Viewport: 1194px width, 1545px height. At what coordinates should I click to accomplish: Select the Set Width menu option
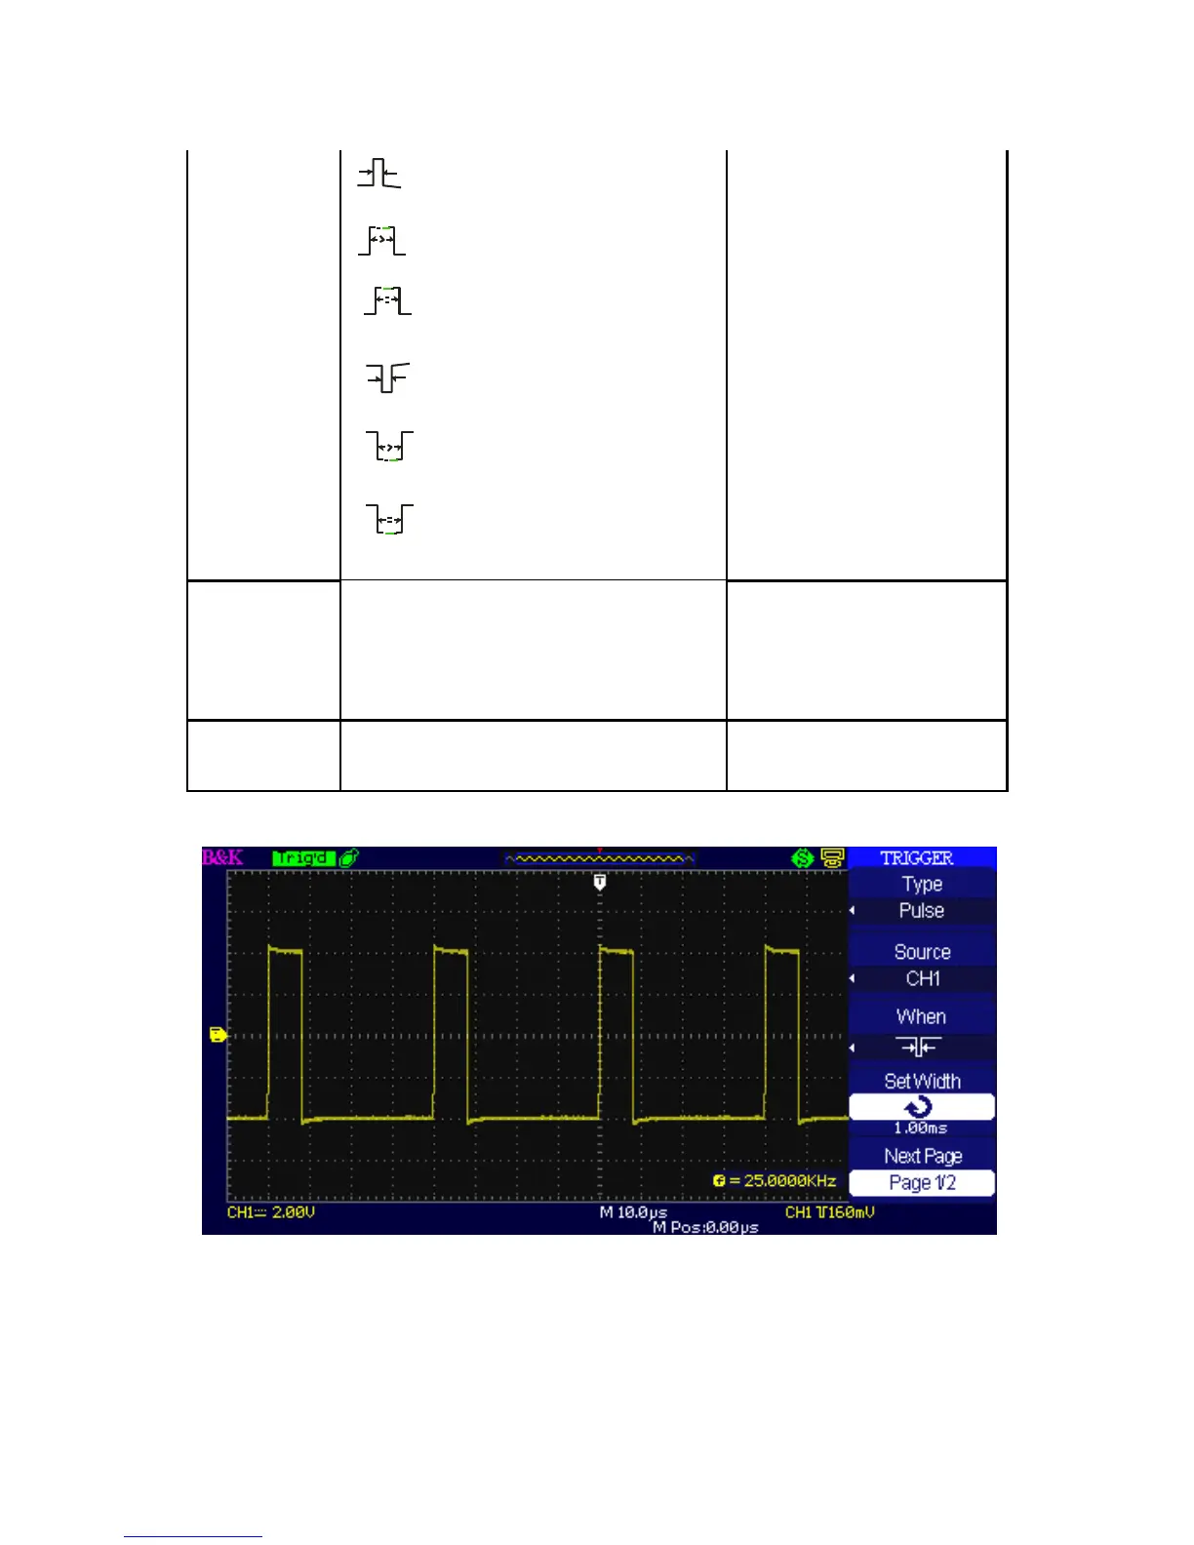tap(922, 1081)
